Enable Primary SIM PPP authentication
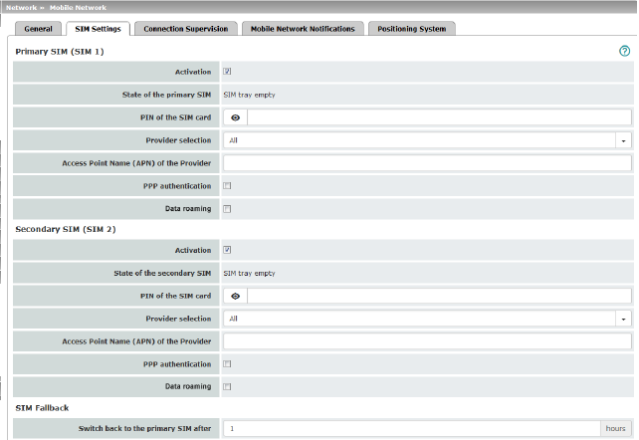 [x=227, y=186]
